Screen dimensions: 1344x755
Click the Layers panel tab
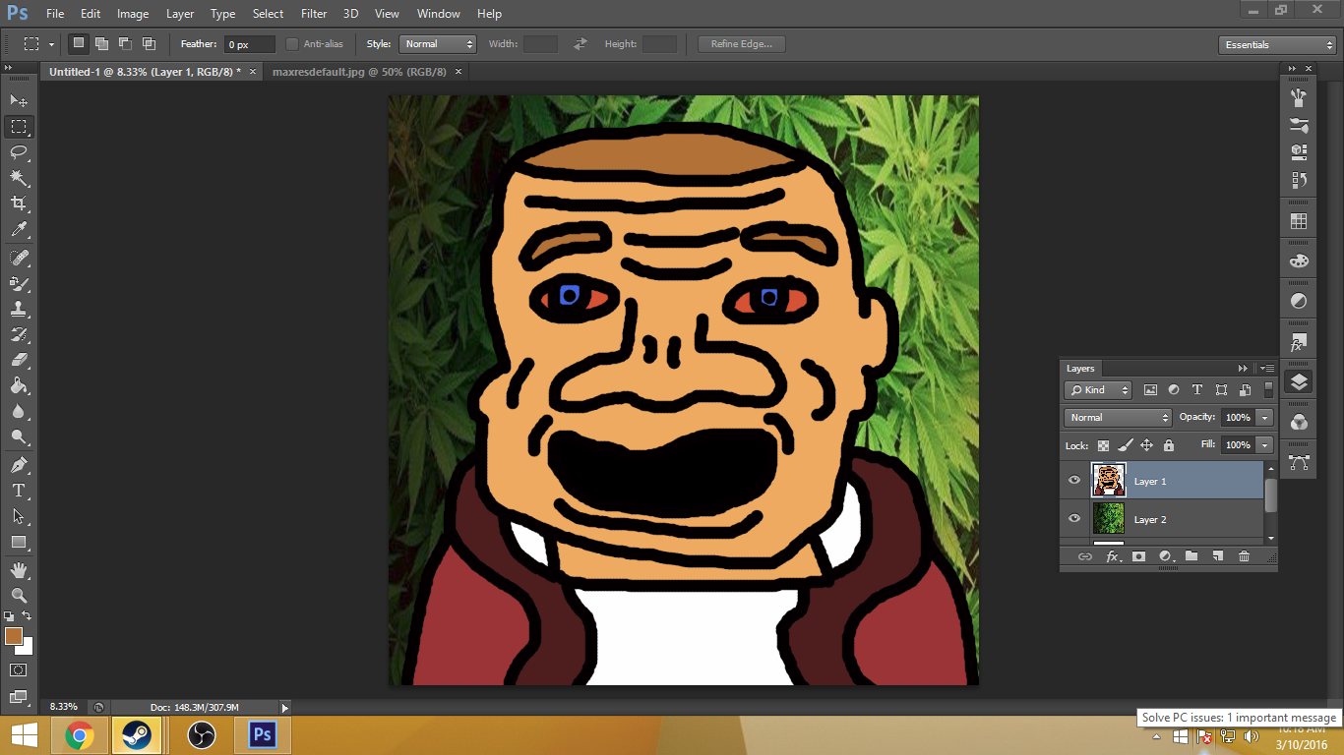[1080, 369]
